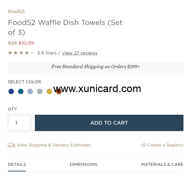Image resolution: width=194 pixels, height=177 pixels.
Task: Click the shipping truck icon
Action: pos(12,145)
